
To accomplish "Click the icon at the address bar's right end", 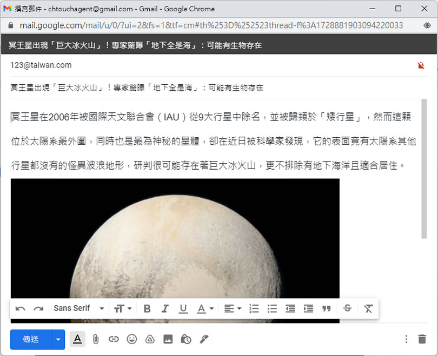I will [x=427, y=25].
